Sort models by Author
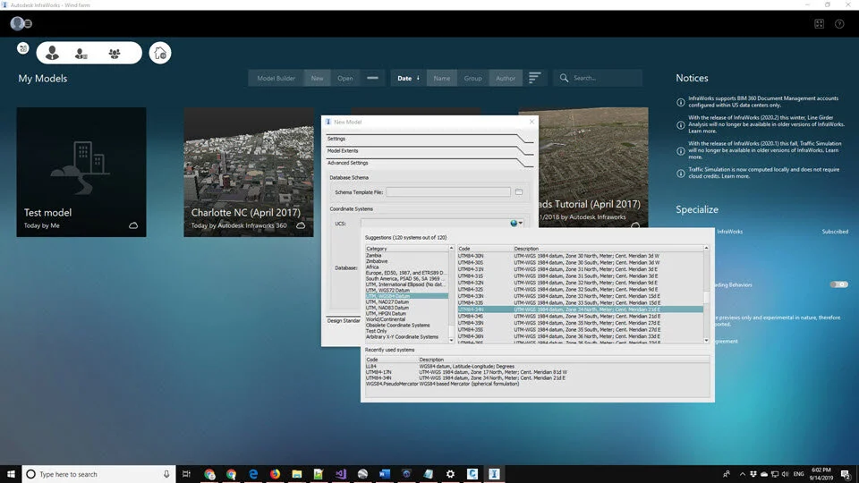 [x=506, y=79]
